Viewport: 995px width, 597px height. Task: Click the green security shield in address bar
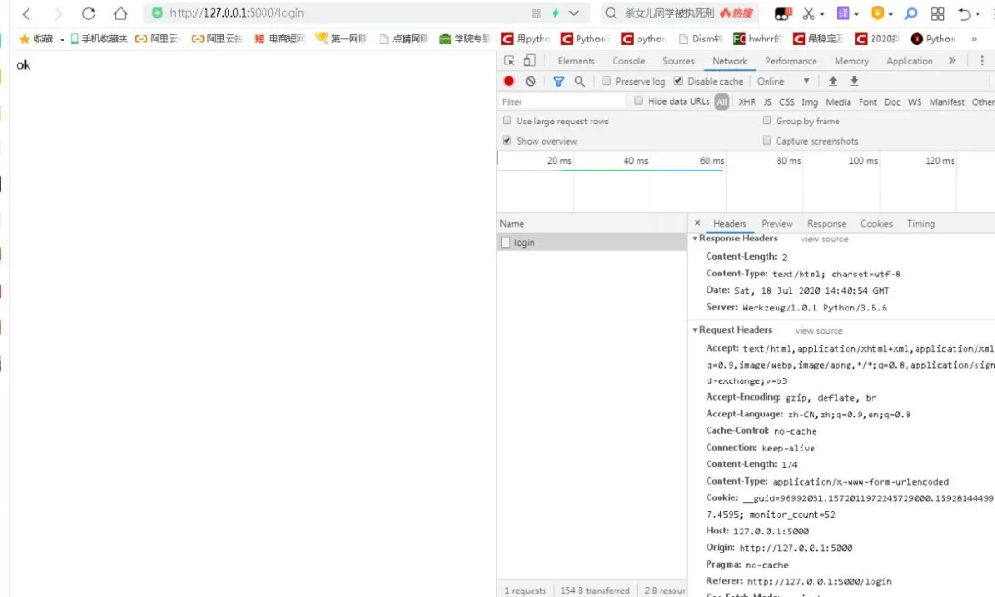click(x=157, y=13)
